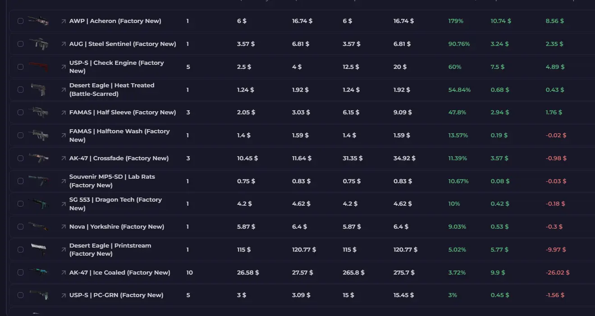The height and width of the screenshot is (316, 595).
Task: Open AK-47 | Ice Coaled (Factory New) name
Action: point(120,273)
